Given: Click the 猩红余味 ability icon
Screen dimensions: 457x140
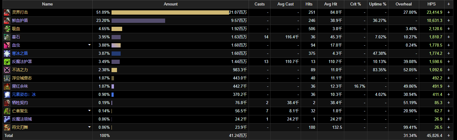Looking at the screenshot, I should pyautogui.click(x=7, y=86).
